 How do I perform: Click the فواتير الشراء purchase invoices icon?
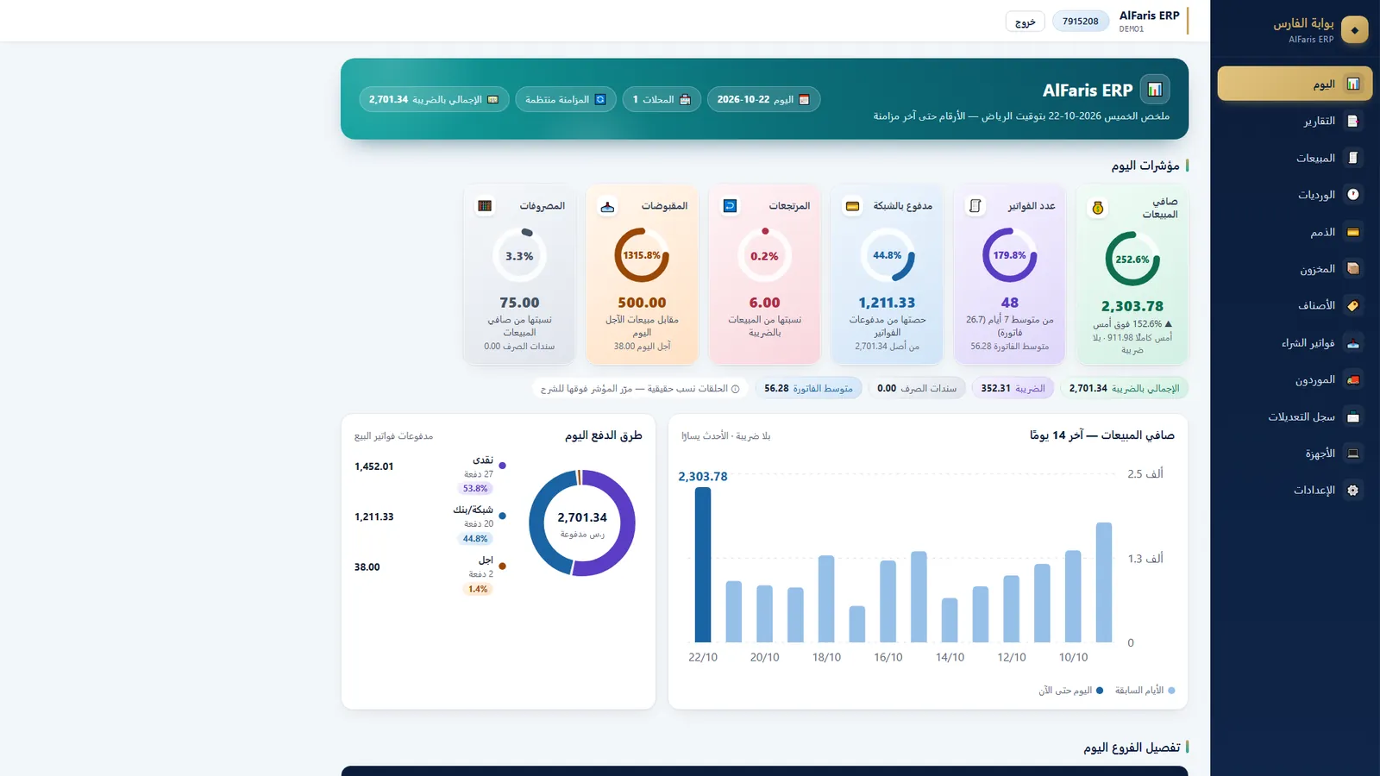click(x=1353, y=343)
